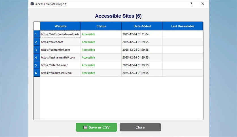The height and width of the screenshot is (137, 237).
Task: Click Accessible status for https://ai-2z.com row
Action: pos(101,42)
